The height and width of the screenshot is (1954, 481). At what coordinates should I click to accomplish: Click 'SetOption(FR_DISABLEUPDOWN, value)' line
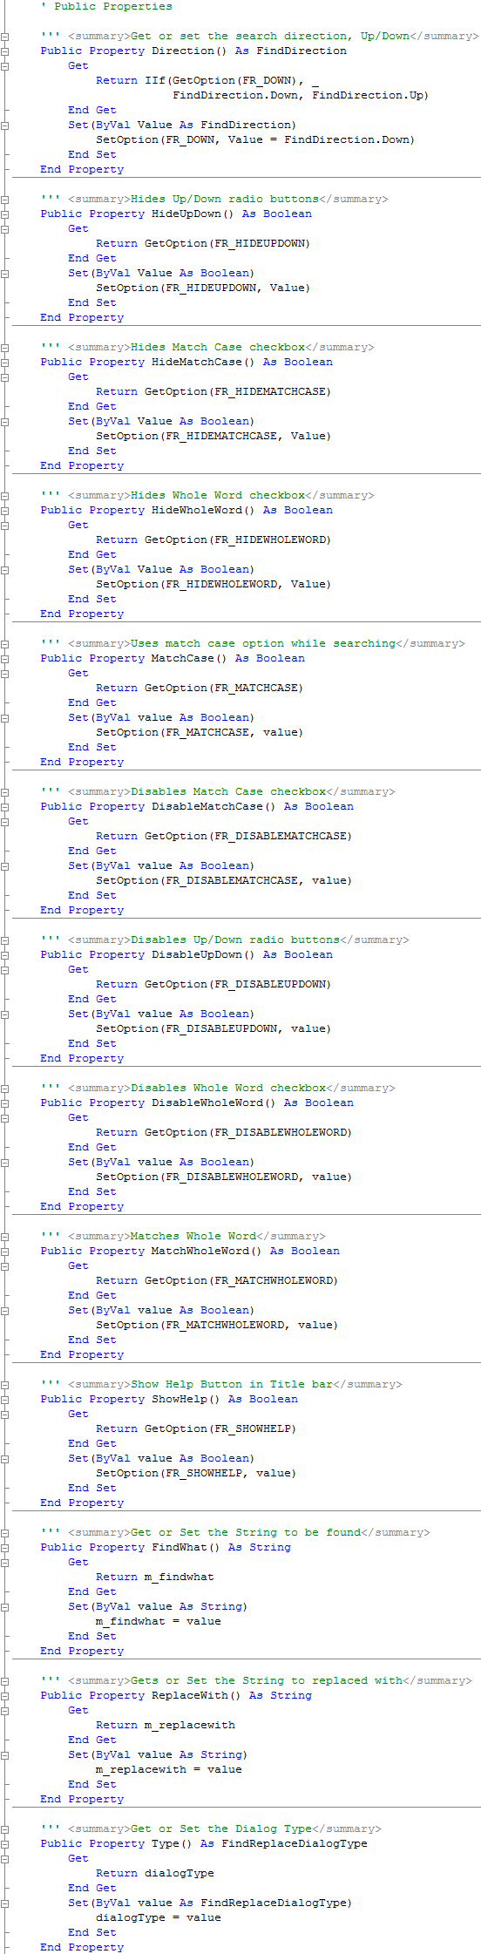coord(213,1028)
